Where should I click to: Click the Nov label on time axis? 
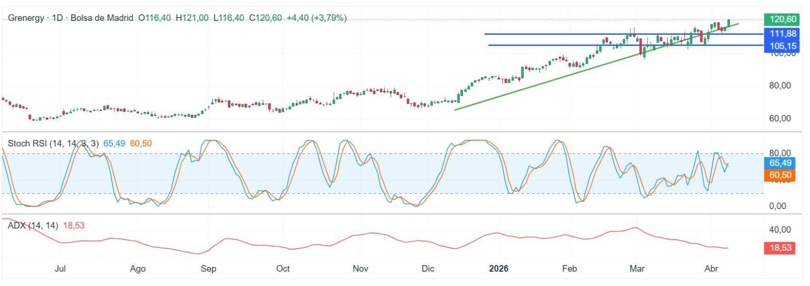(360, 269)
